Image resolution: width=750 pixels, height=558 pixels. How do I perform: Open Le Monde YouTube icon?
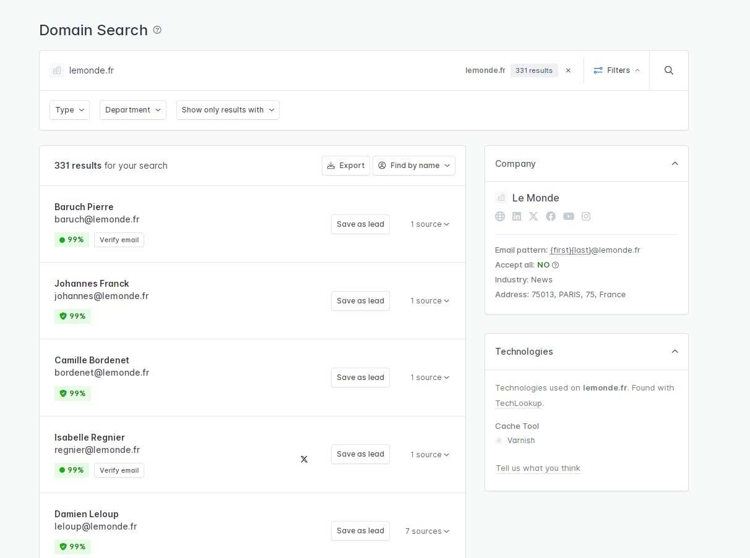[569, 216]
